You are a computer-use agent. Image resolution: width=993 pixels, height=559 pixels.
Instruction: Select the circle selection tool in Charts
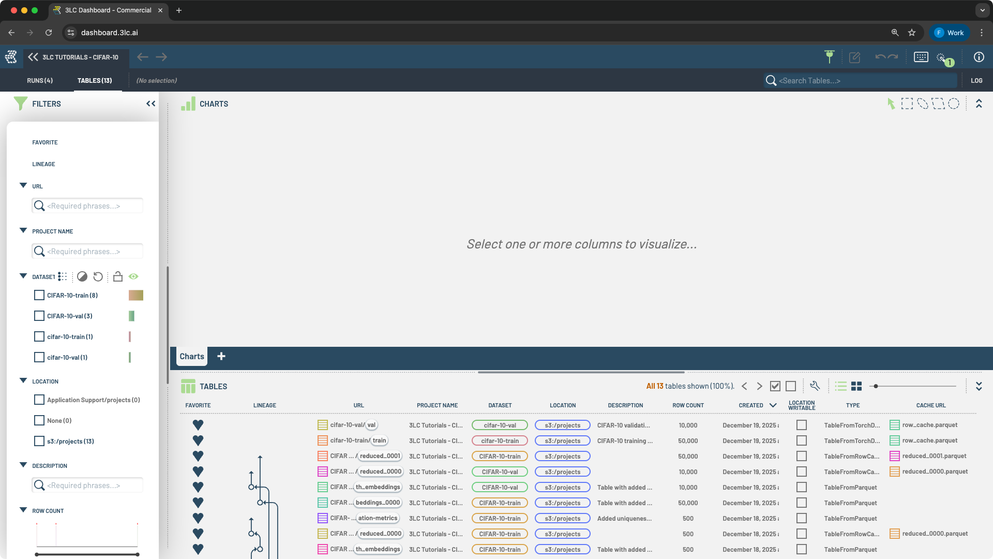(954, 104)
